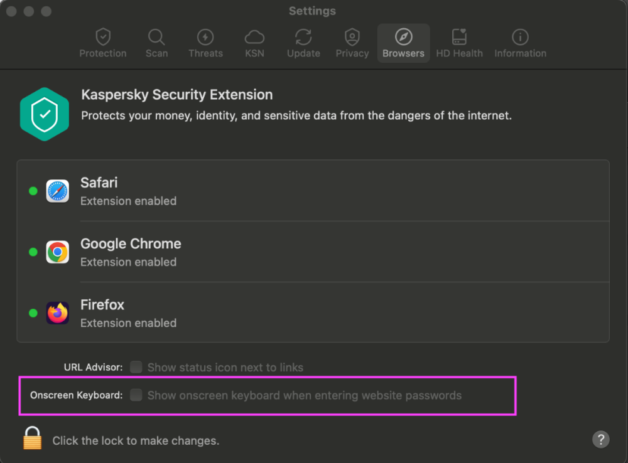Image resolution: width=628 pixels, height=463 pixels.
Task: Select the Safari extension row
Action: click(313, 191)
